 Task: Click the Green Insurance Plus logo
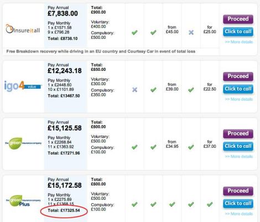click(x=23, y=201)
